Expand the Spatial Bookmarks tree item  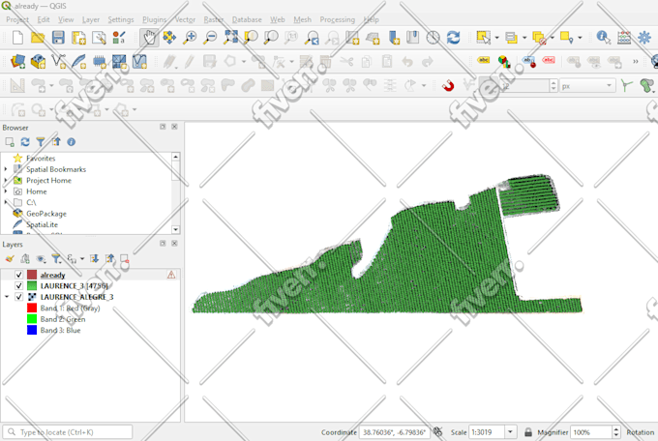(6, 169)
